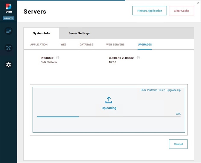
Task: Close the Servers panel with X
Action: 198,3
